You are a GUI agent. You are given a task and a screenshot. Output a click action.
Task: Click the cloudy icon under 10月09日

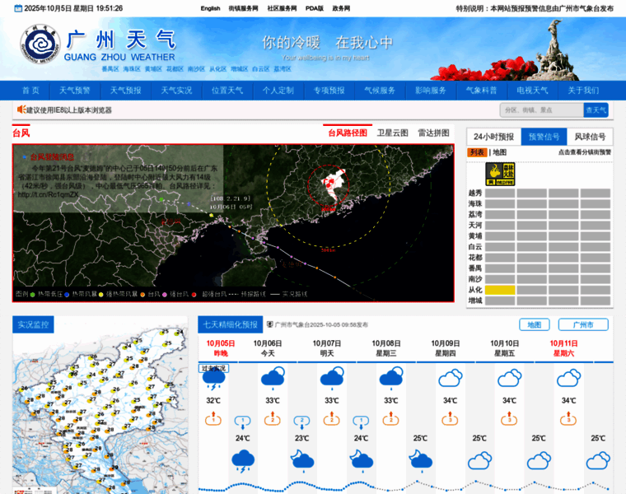click(451, 378)
